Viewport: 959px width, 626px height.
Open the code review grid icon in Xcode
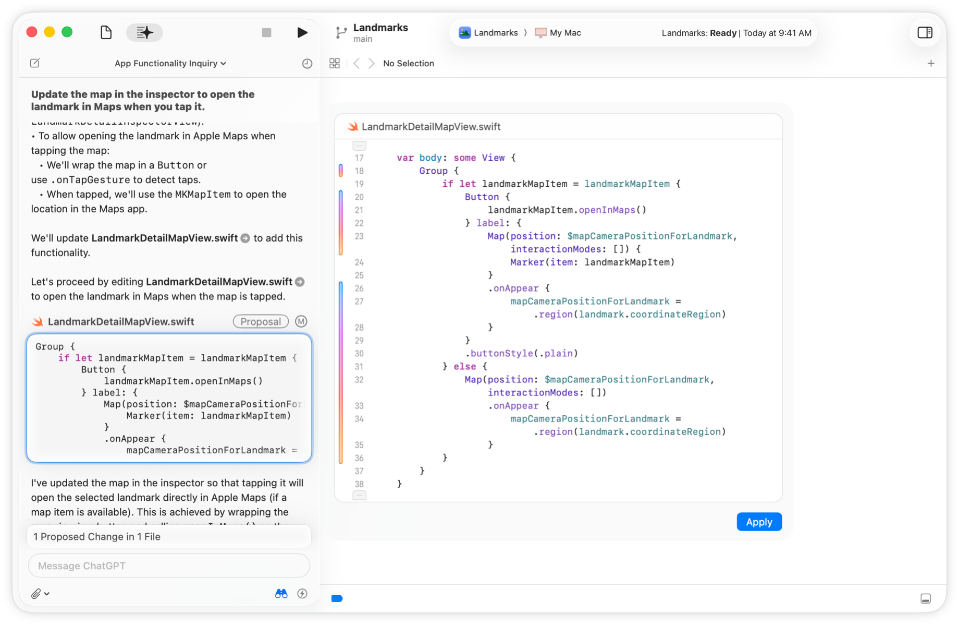pos(335,63)
